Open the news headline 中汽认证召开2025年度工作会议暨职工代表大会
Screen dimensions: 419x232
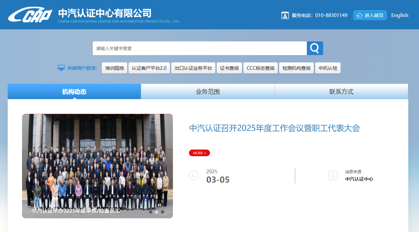click(274, 128)
